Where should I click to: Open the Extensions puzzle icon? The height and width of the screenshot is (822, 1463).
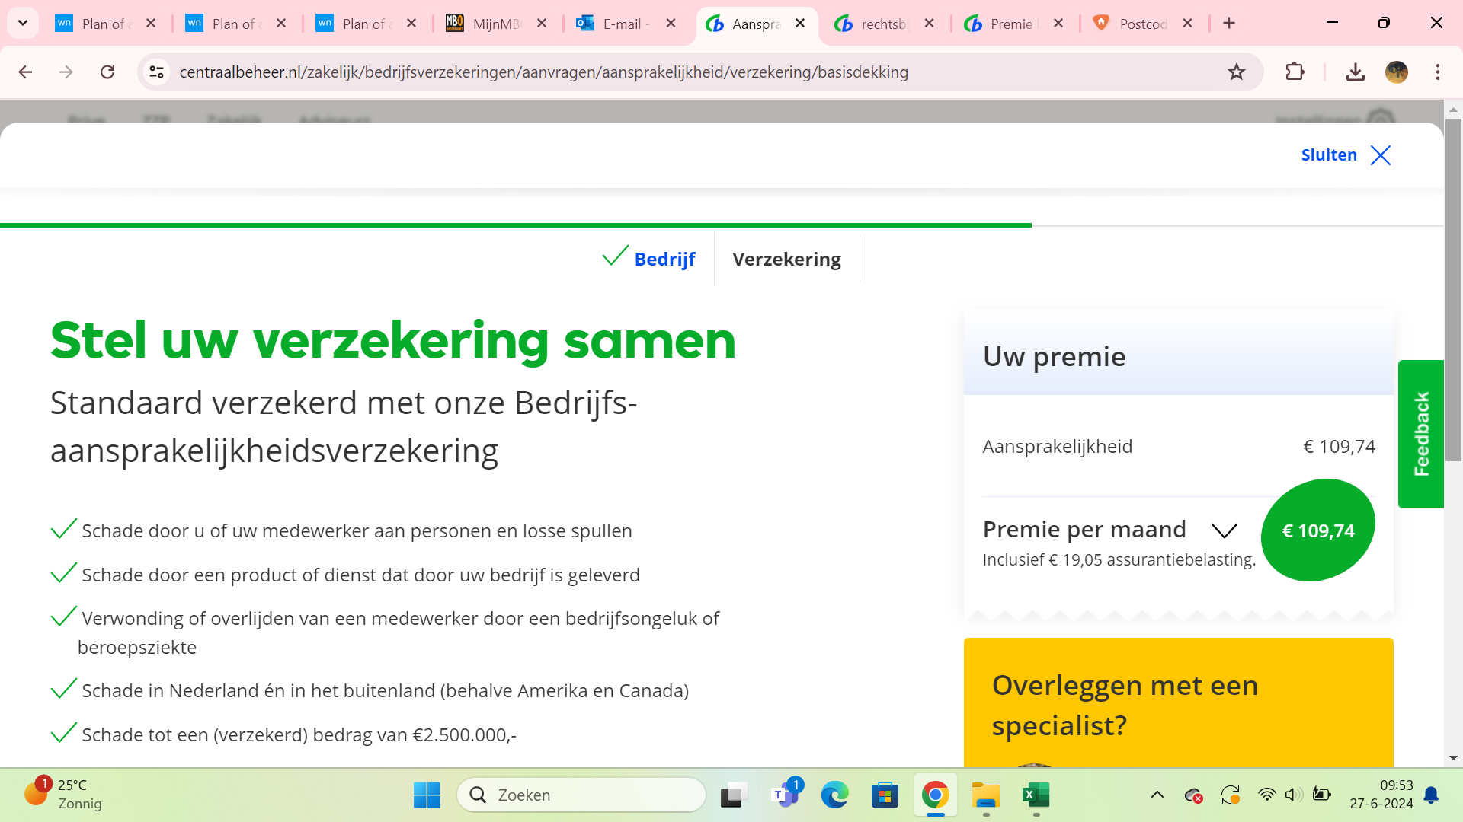pos(1295,72)
